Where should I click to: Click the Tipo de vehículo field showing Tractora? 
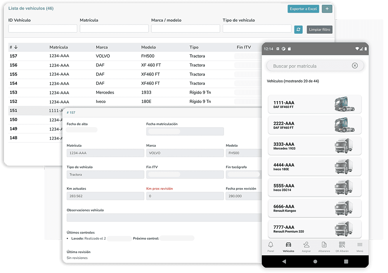[x=106, y=174]
